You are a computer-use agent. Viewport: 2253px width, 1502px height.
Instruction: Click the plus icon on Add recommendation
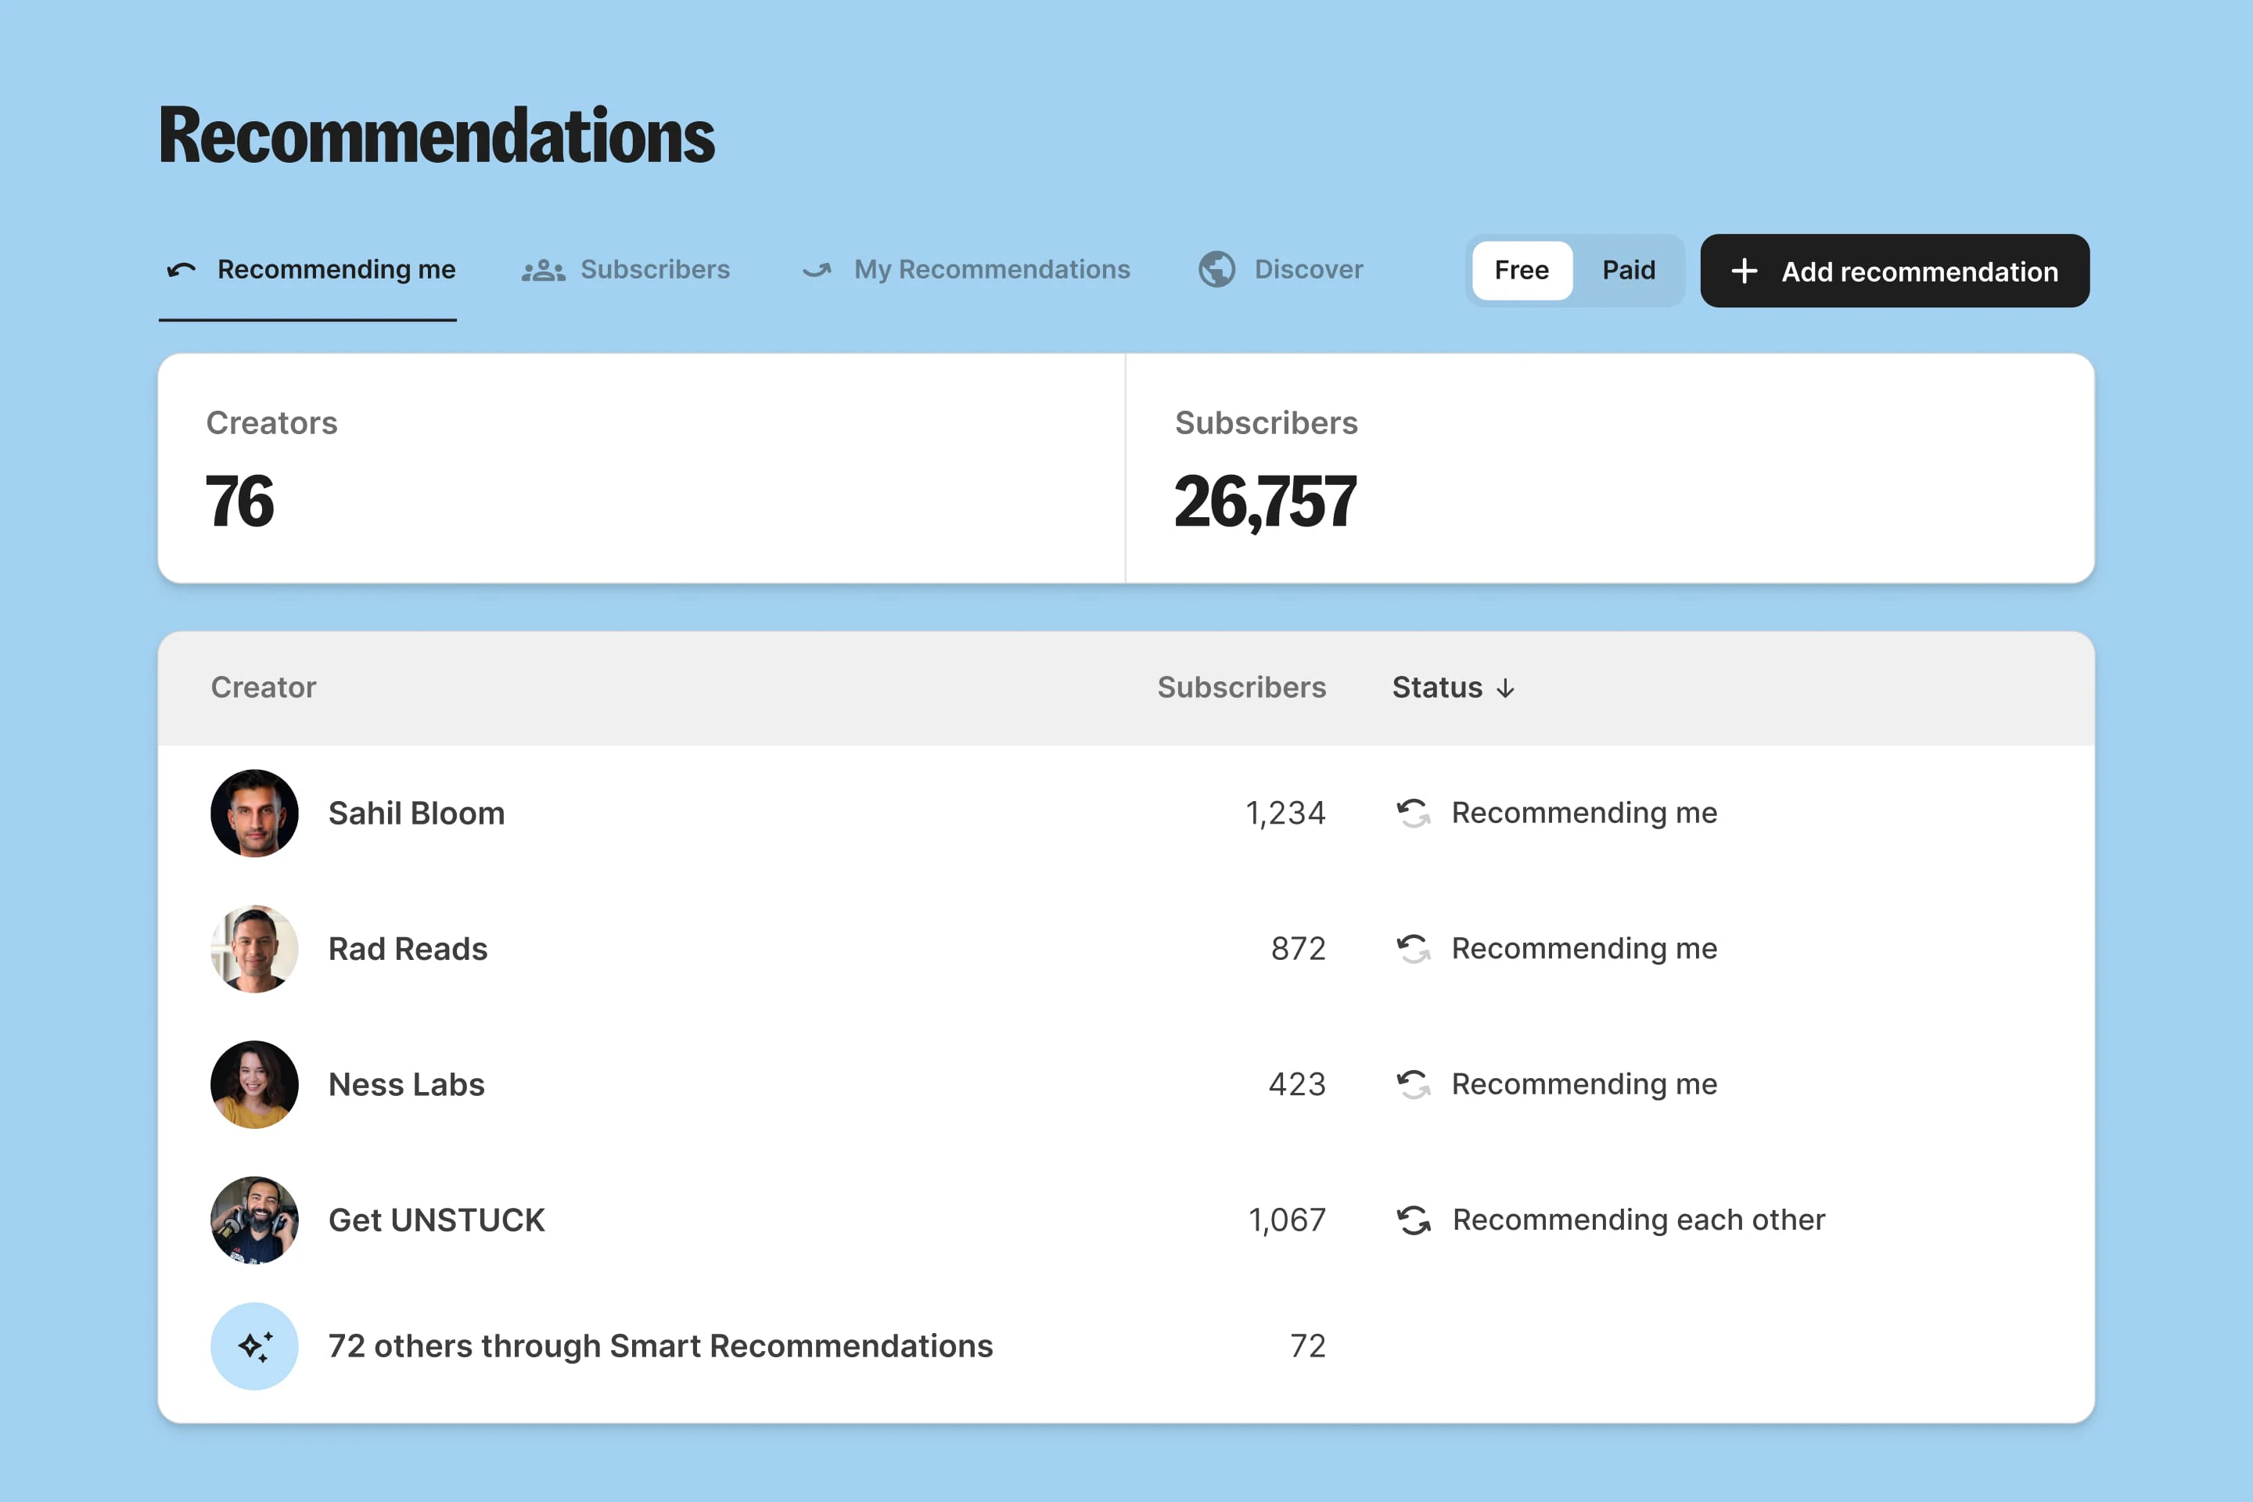pos(1745,271)
